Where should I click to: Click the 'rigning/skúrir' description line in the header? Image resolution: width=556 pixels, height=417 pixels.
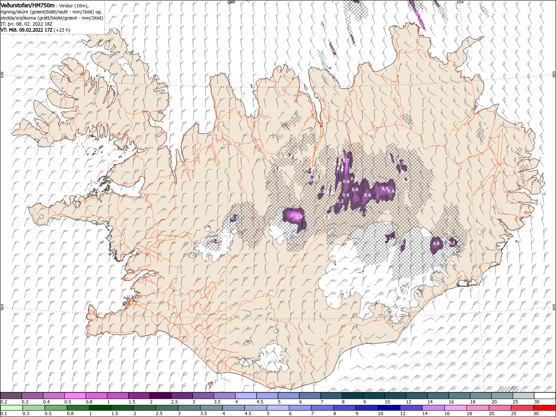51,12
